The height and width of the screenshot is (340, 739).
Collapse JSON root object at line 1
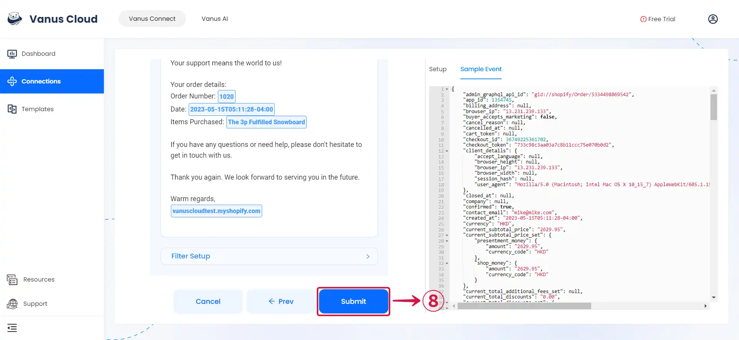[x=447, y=89]
